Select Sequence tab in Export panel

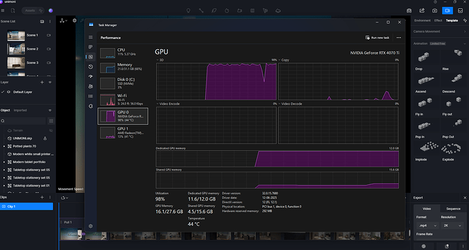click(453, 209)
